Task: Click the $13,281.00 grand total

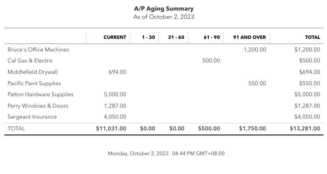Action: click(305, 128)
